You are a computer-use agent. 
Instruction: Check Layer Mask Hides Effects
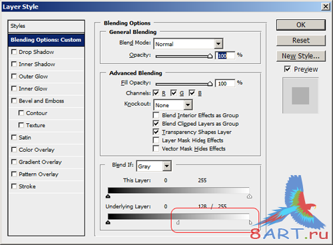coord(156,140)
